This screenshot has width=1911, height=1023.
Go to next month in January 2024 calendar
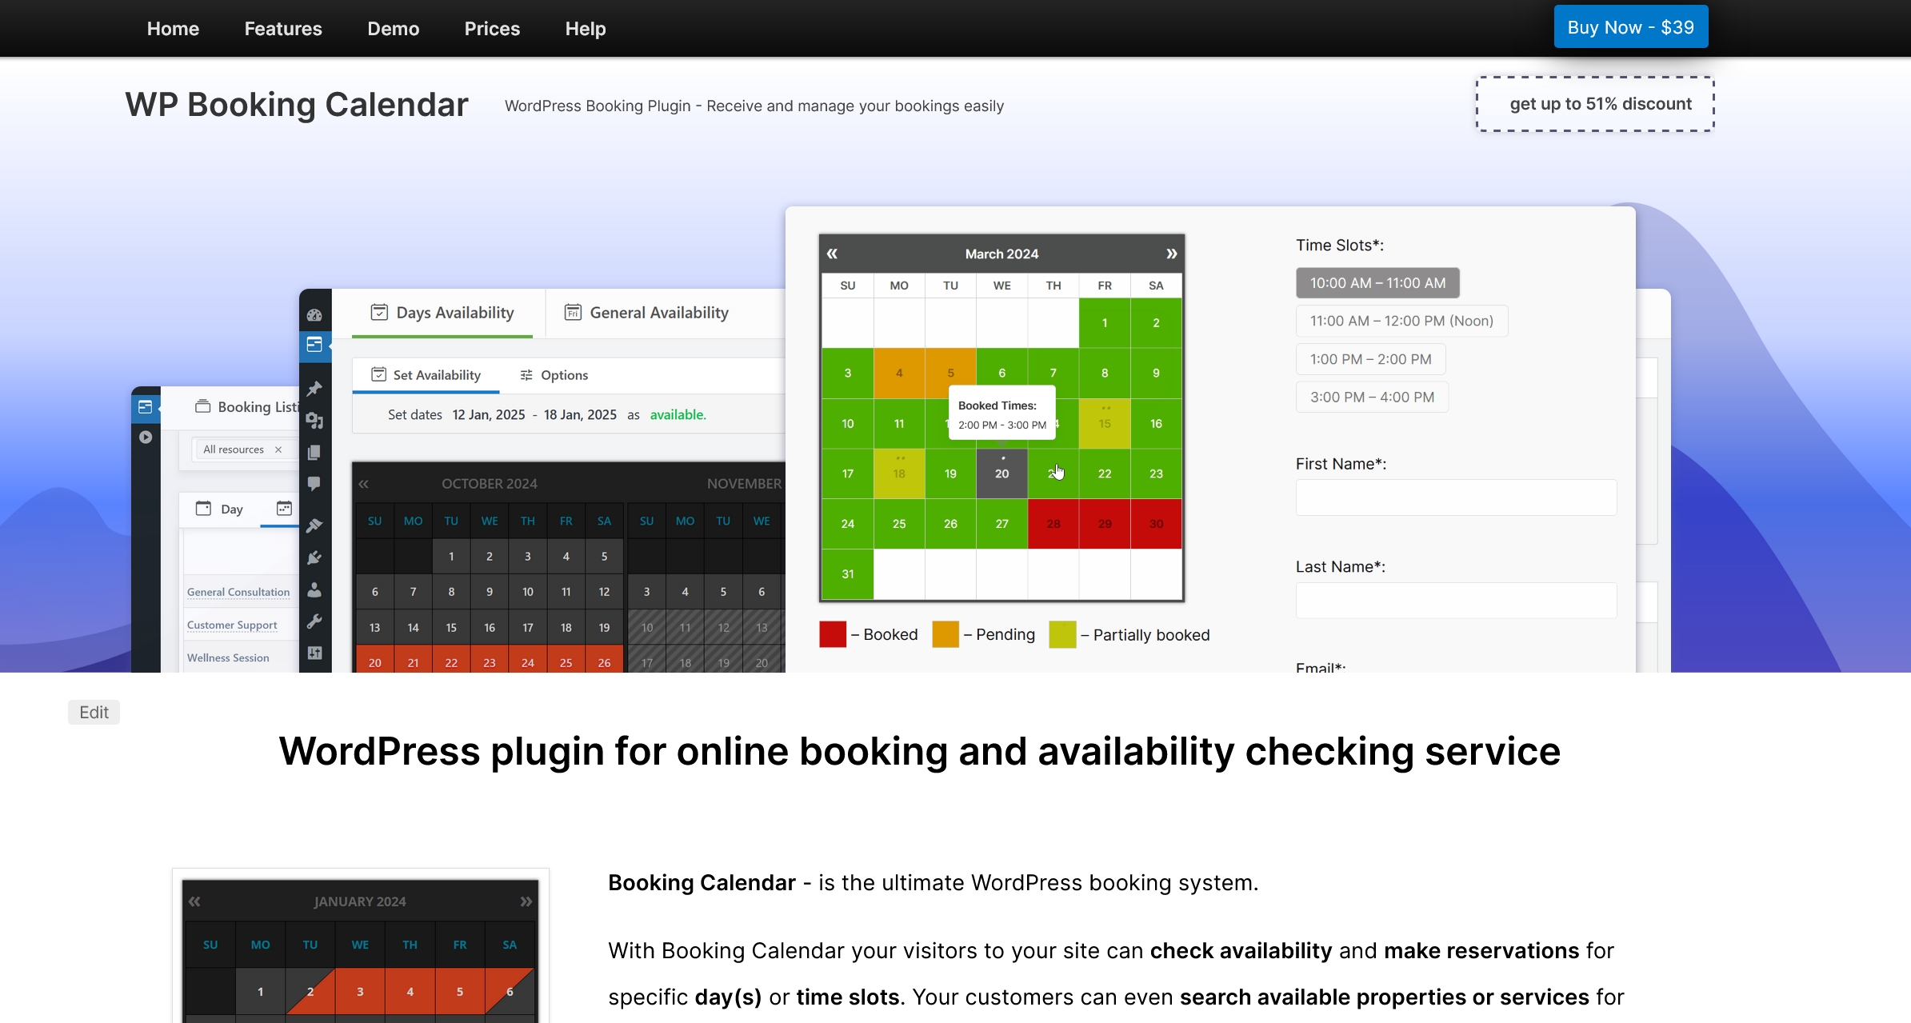click(x=526, y=901)
